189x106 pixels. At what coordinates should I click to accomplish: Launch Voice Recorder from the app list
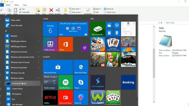point(22,26)
